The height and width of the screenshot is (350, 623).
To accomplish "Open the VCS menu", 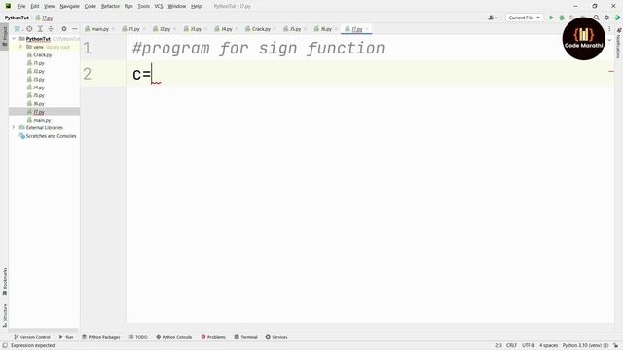I will tap(159, 6).
